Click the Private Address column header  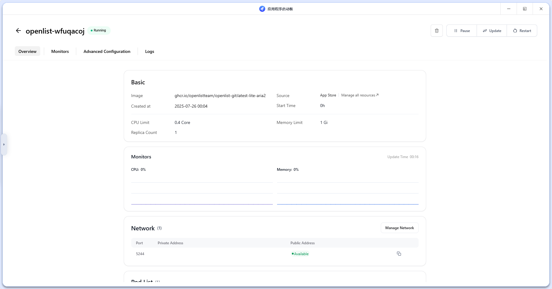click(x=170, y=243)
